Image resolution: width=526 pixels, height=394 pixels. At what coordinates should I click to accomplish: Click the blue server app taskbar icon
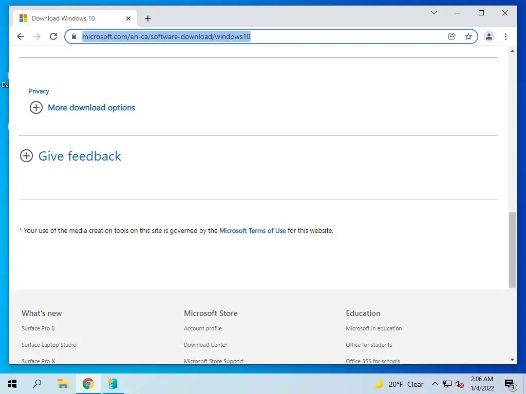(112, 384)
